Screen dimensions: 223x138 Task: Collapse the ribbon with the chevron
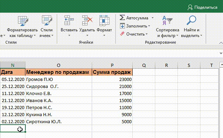coord(221,43)
